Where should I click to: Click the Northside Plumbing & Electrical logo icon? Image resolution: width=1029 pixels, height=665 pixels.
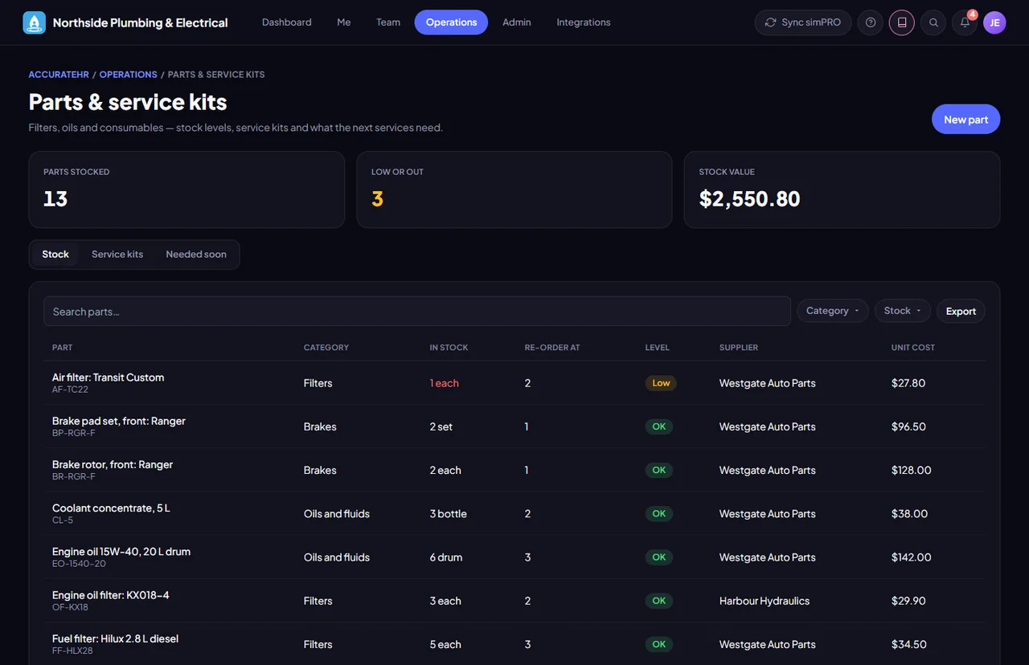pos(35,22)
